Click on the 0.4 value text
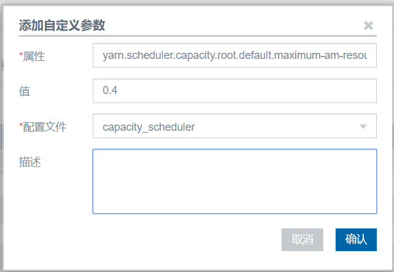The height and width of the screenshot is (272, 394). click(x=110, y=91)
